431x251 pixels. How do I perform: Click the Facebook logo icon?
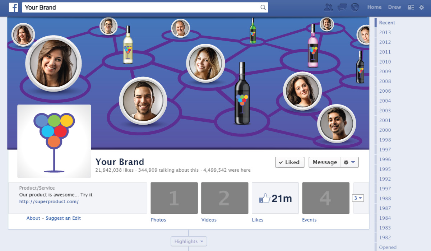13,7
